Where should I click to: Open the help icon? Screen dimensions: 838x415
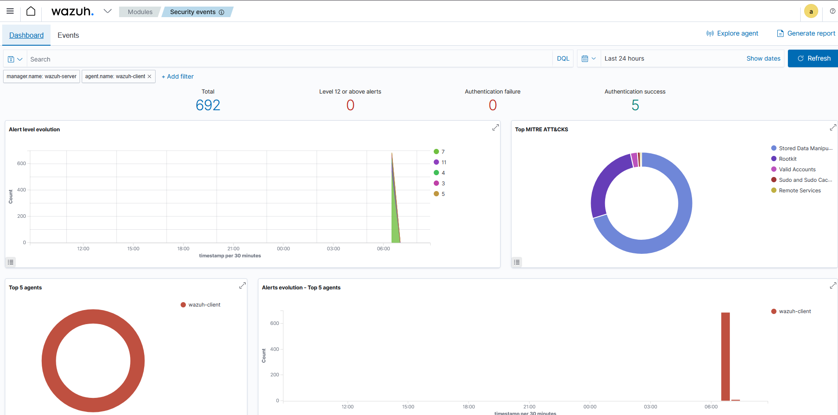832,11
